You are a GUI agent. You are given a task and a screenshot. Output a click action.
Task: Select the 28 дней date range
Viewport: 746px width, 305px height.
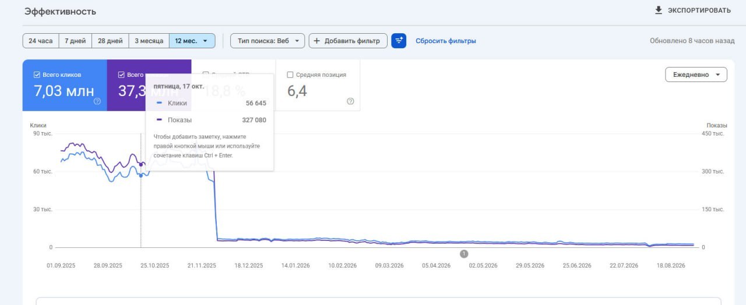[x=110, y=41]
